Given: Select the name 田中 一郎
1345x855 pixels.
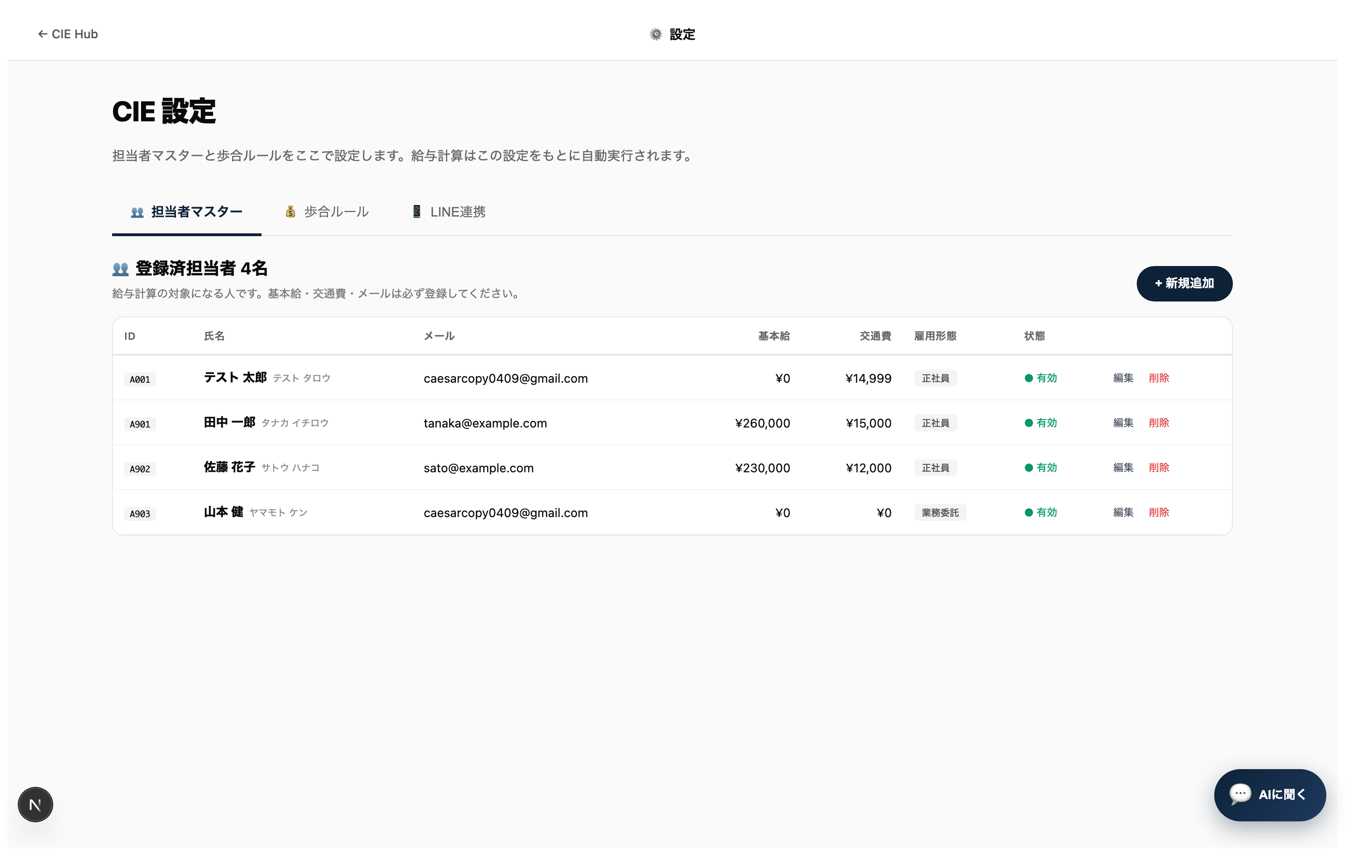Looking at the screenshot, I should click(x=230, y=422).
